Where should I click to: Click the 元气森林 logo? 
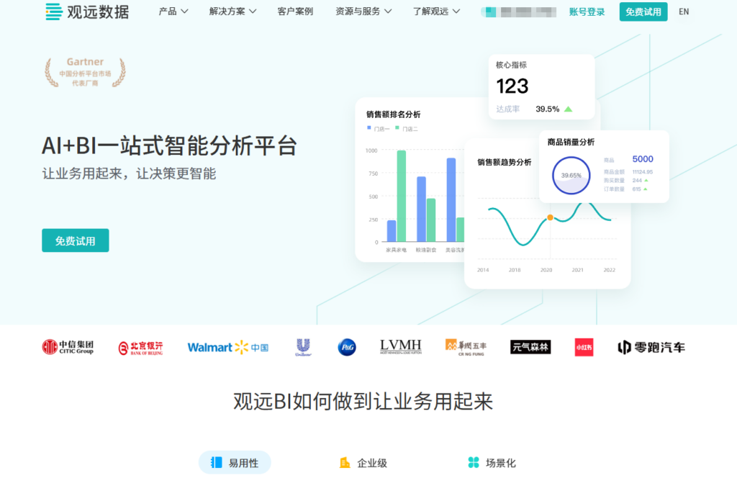530,347
